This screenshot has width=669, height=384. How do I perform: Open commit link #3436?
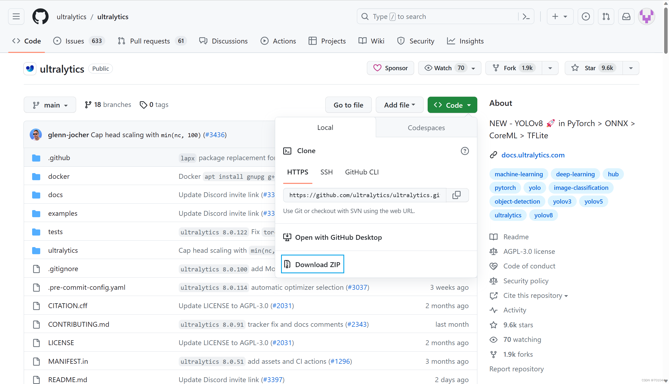coord(215,135)
